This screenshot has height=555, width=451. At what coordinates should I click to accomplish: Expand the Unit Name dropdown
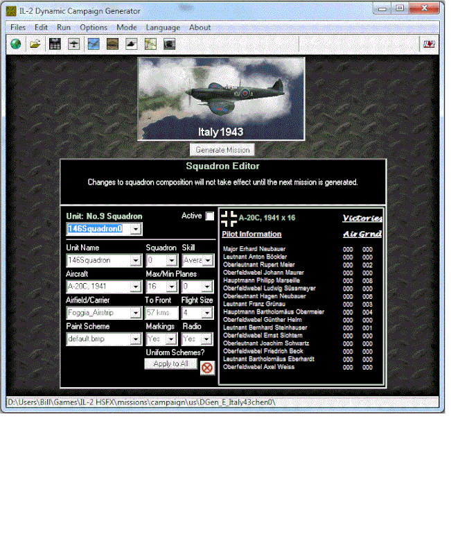click(x=136, y=261)
